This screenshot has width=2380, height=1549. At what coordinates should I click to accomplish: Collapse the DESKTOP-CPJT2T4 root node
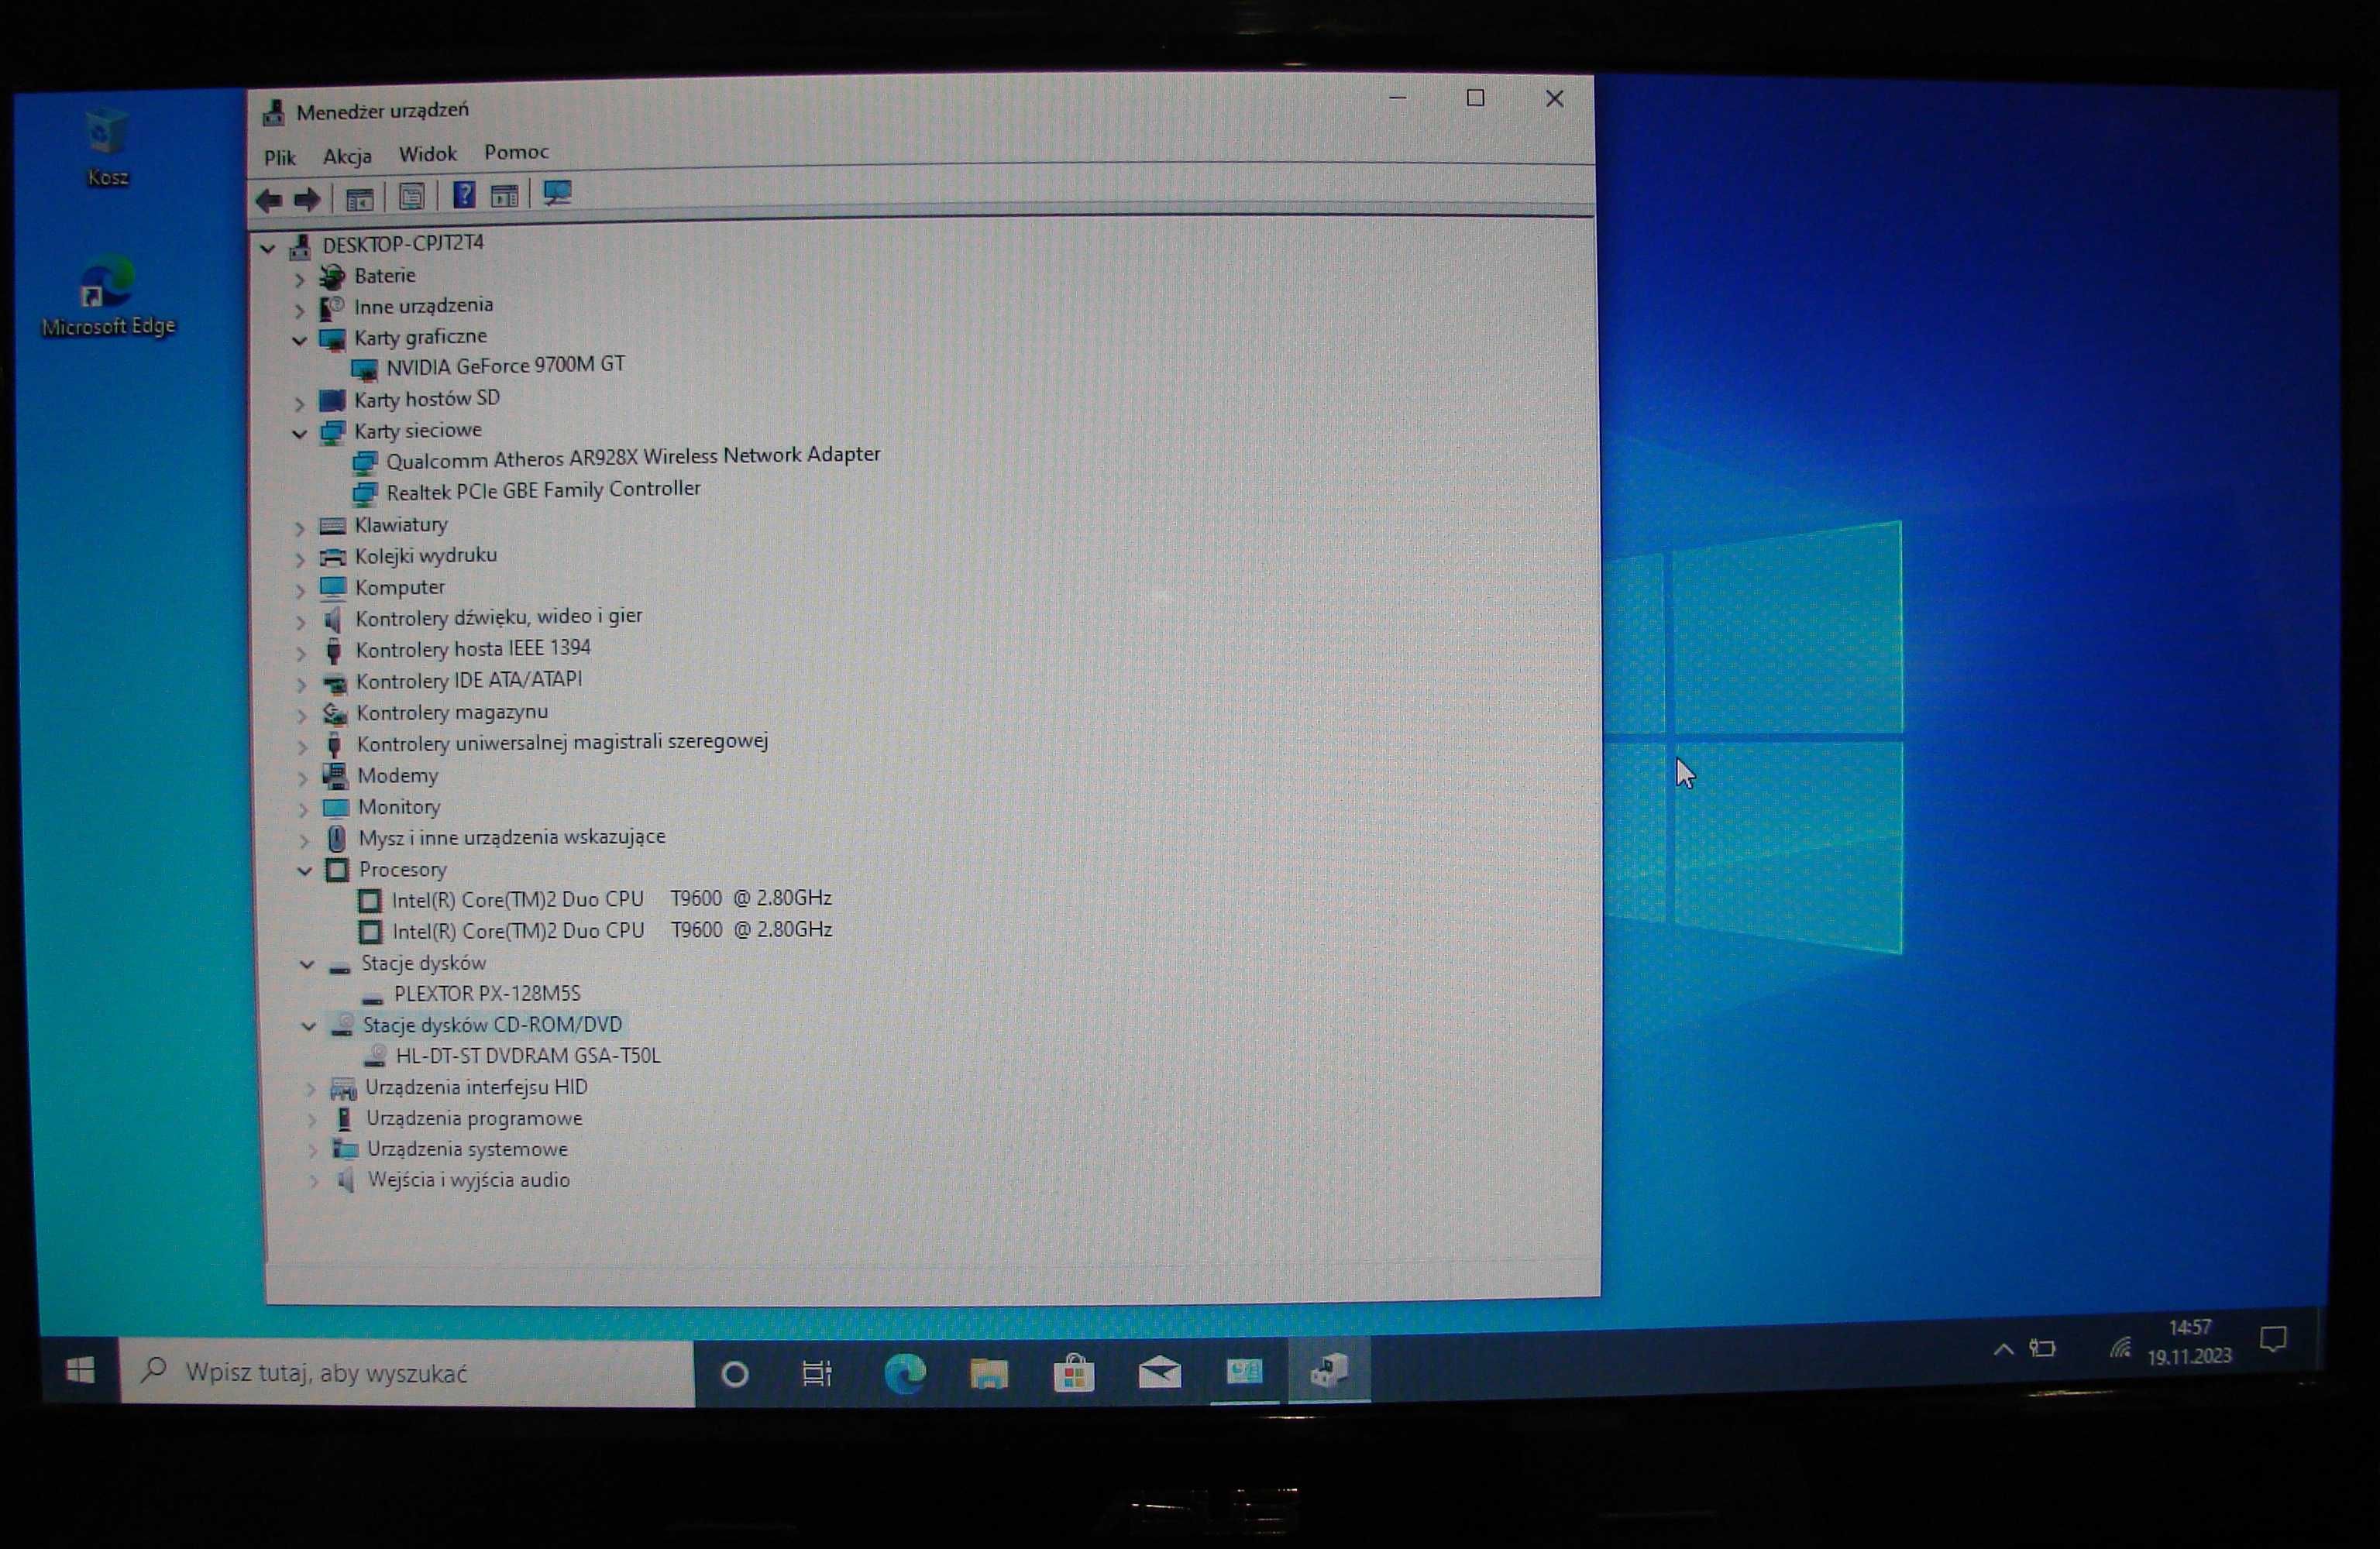pyautogui.click(x=267, y=247)
